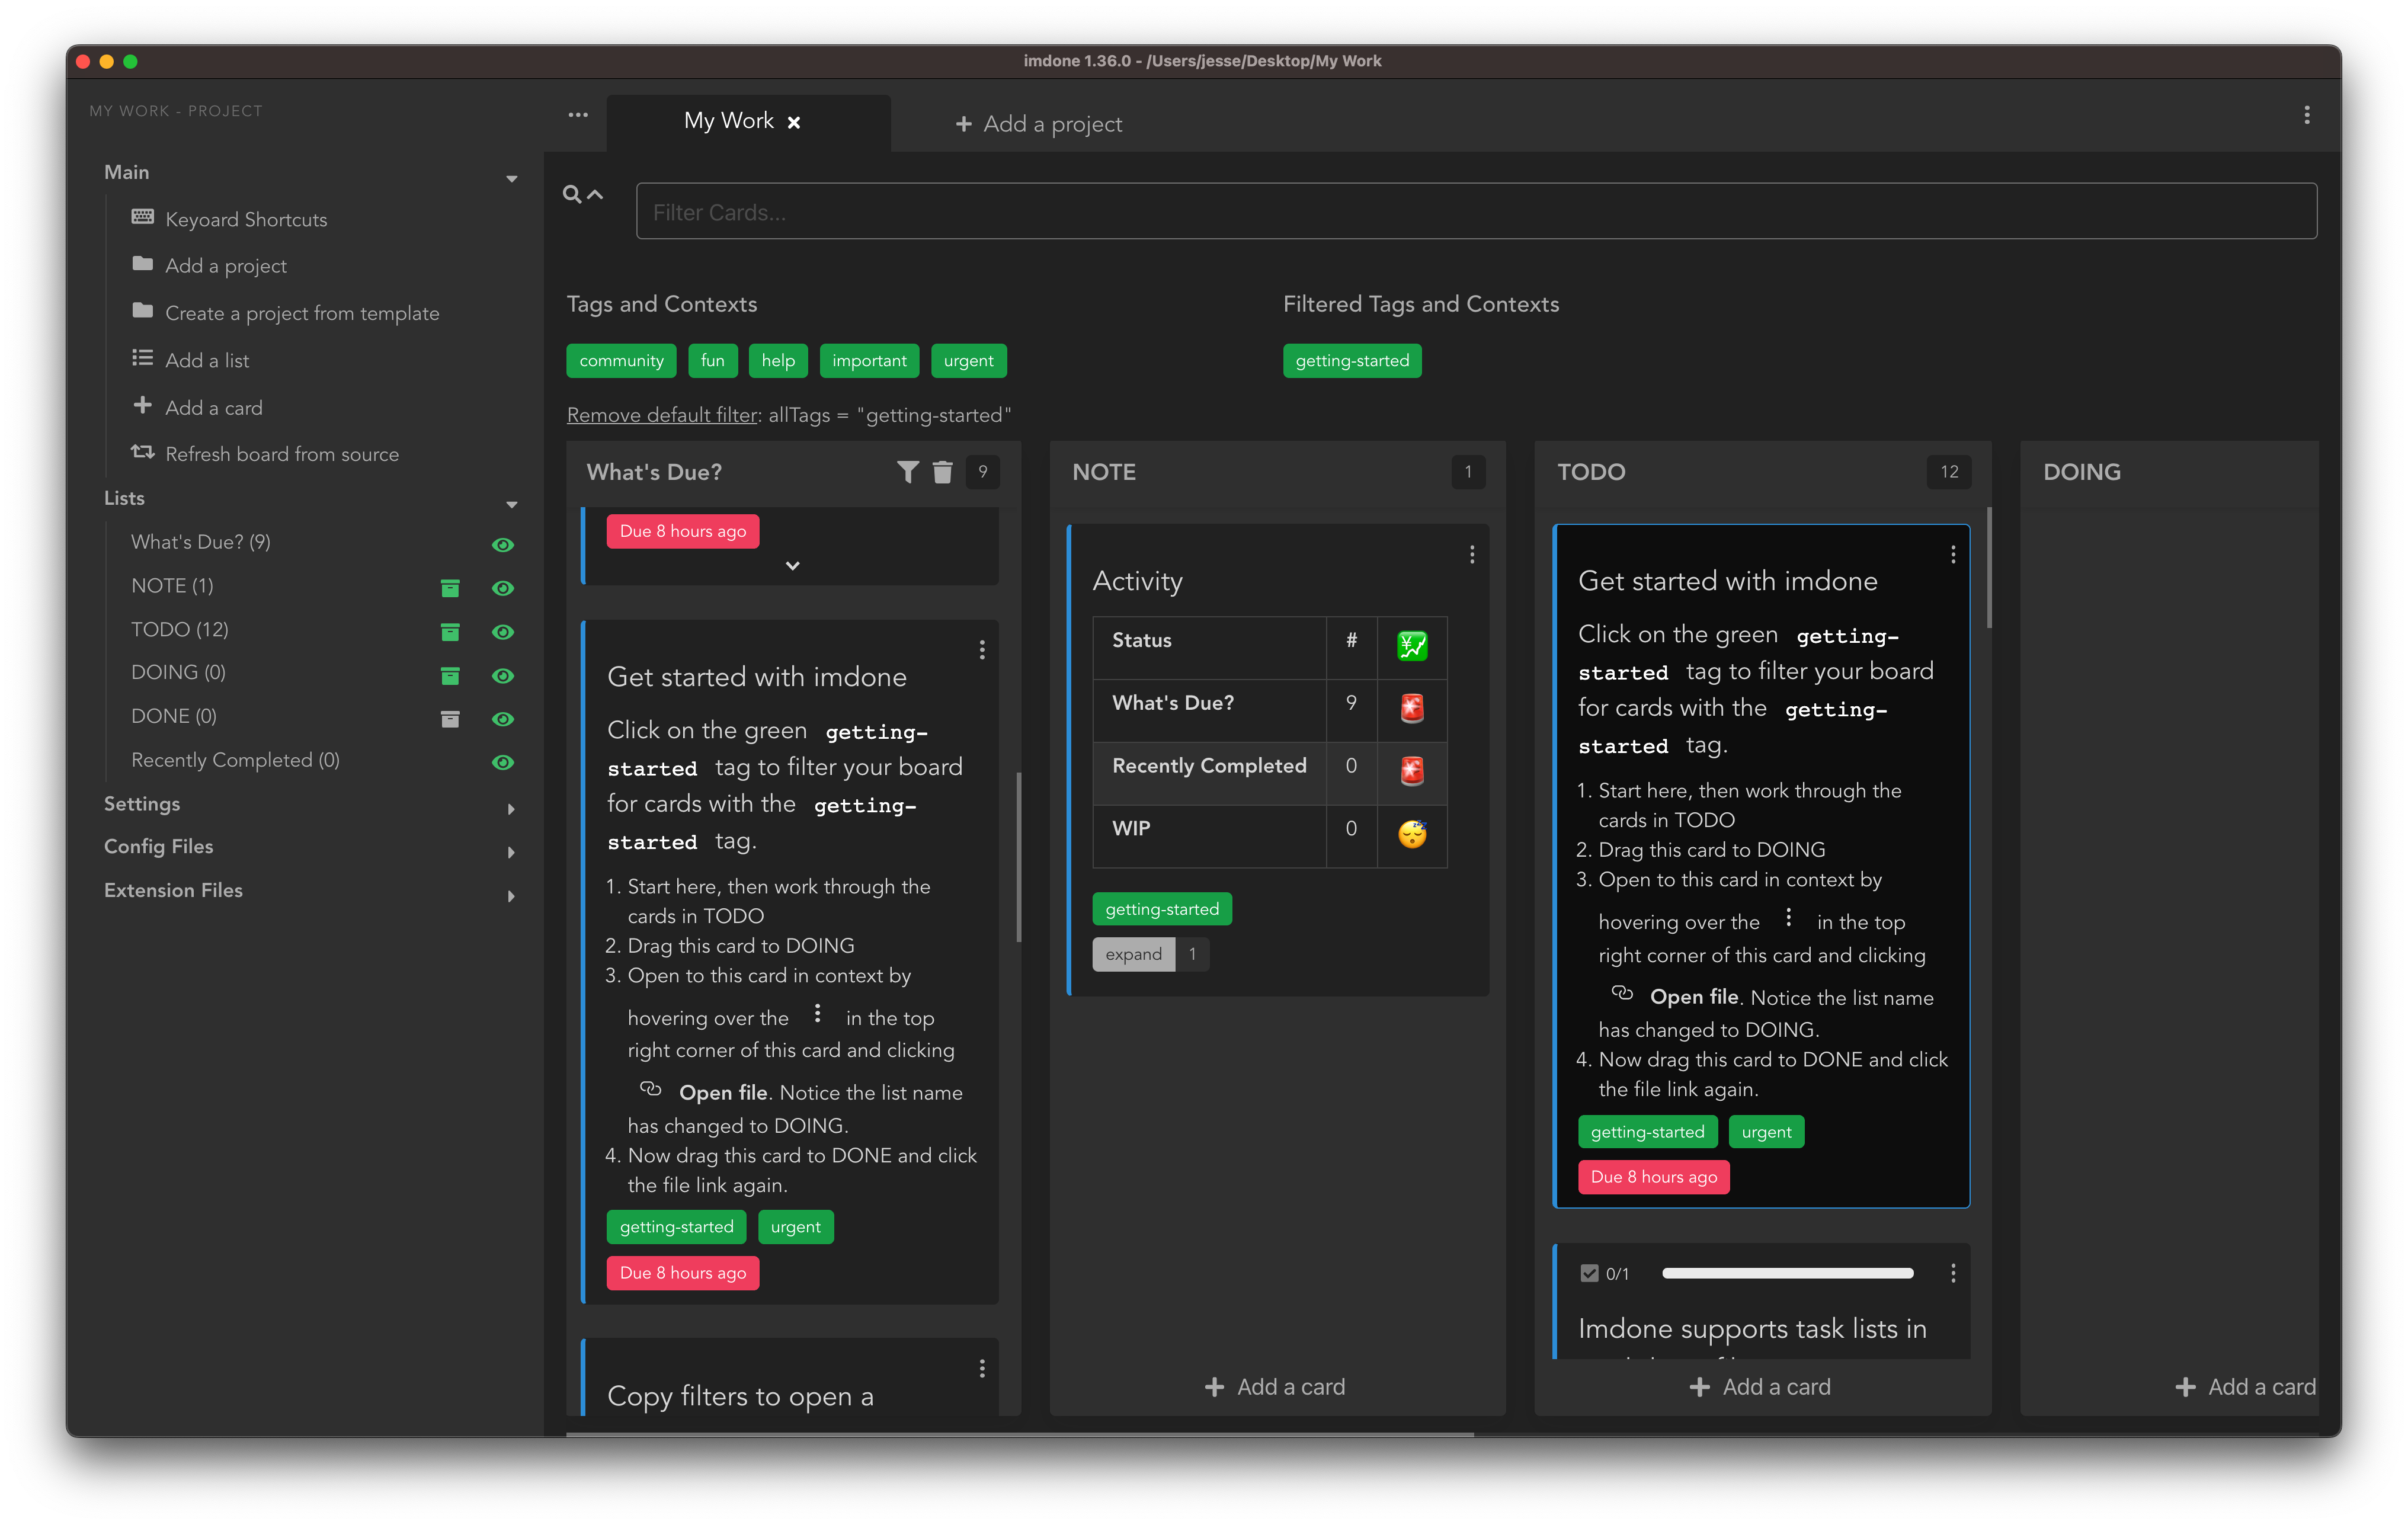Click the sleepy face emoji in WIP row
Viewport: 2408px width, 1525px height.
[x=1411, y=833]
